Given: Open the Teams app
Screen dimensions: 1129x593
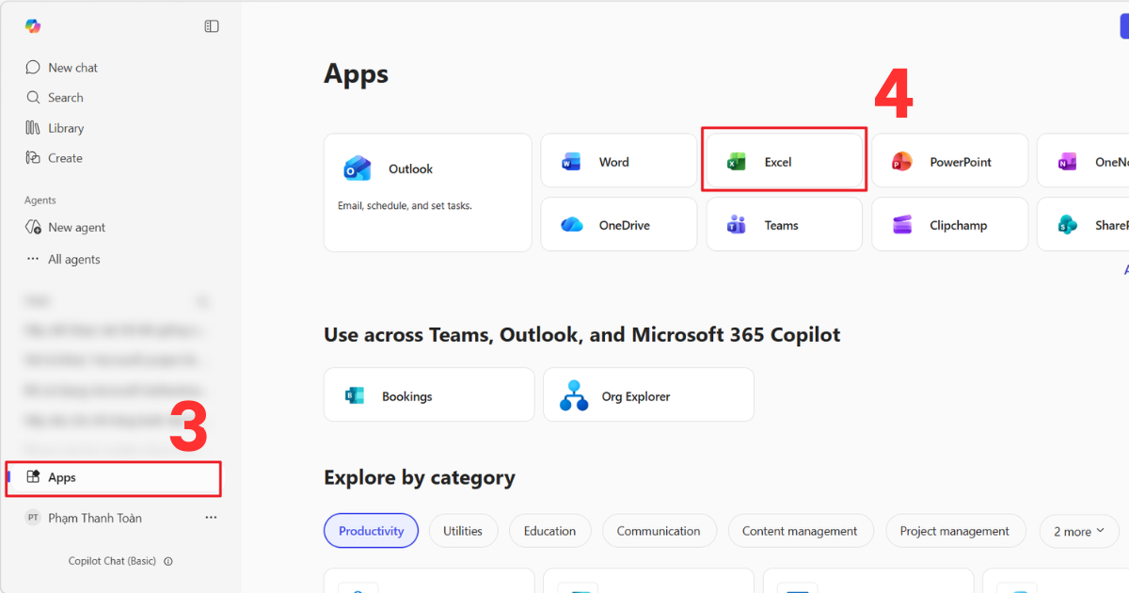Looking at the screenshot, I should [785, 225].
